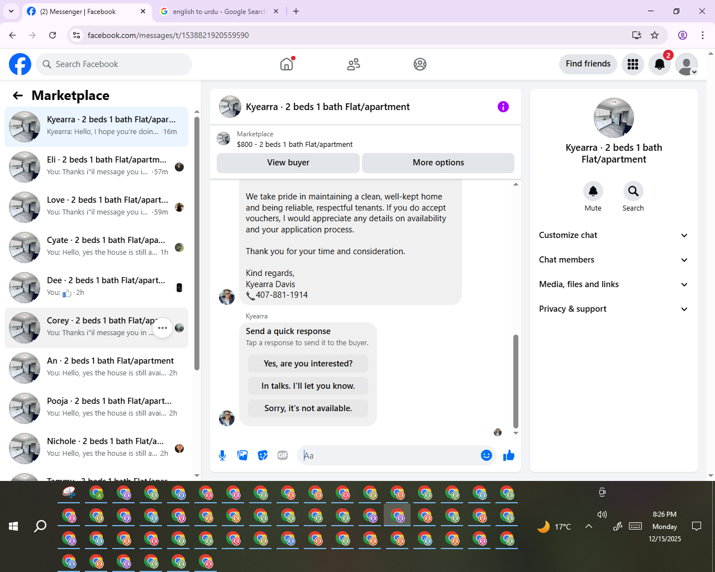Open the three-dot menu on Corey conversation

click(163, 328)
